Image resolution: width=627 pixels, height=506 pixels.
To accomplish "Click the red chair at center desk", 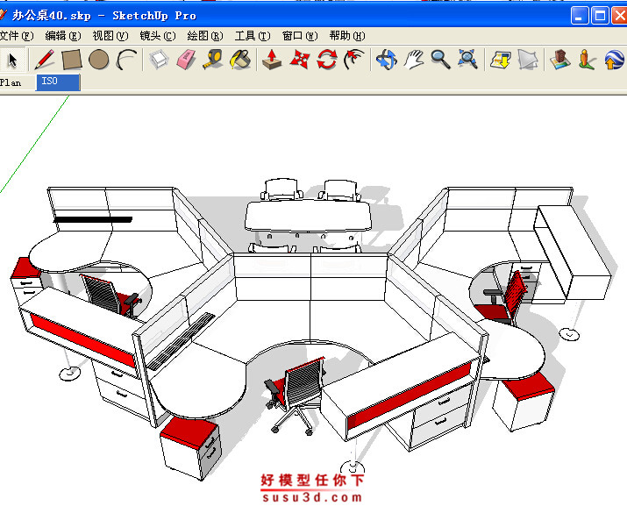I will coord(296,394).
